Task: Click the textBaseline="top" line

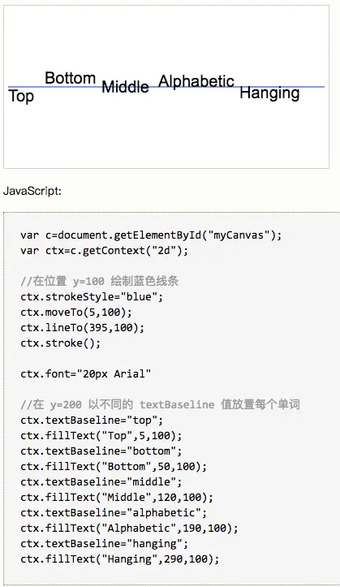Action: [92, 420]
